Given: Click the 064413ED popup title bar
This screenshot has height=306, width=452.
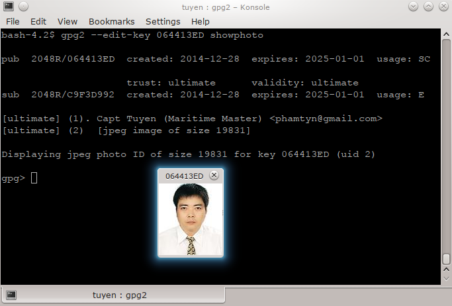Looking at the screenshot, I should [x=183, y=176].
